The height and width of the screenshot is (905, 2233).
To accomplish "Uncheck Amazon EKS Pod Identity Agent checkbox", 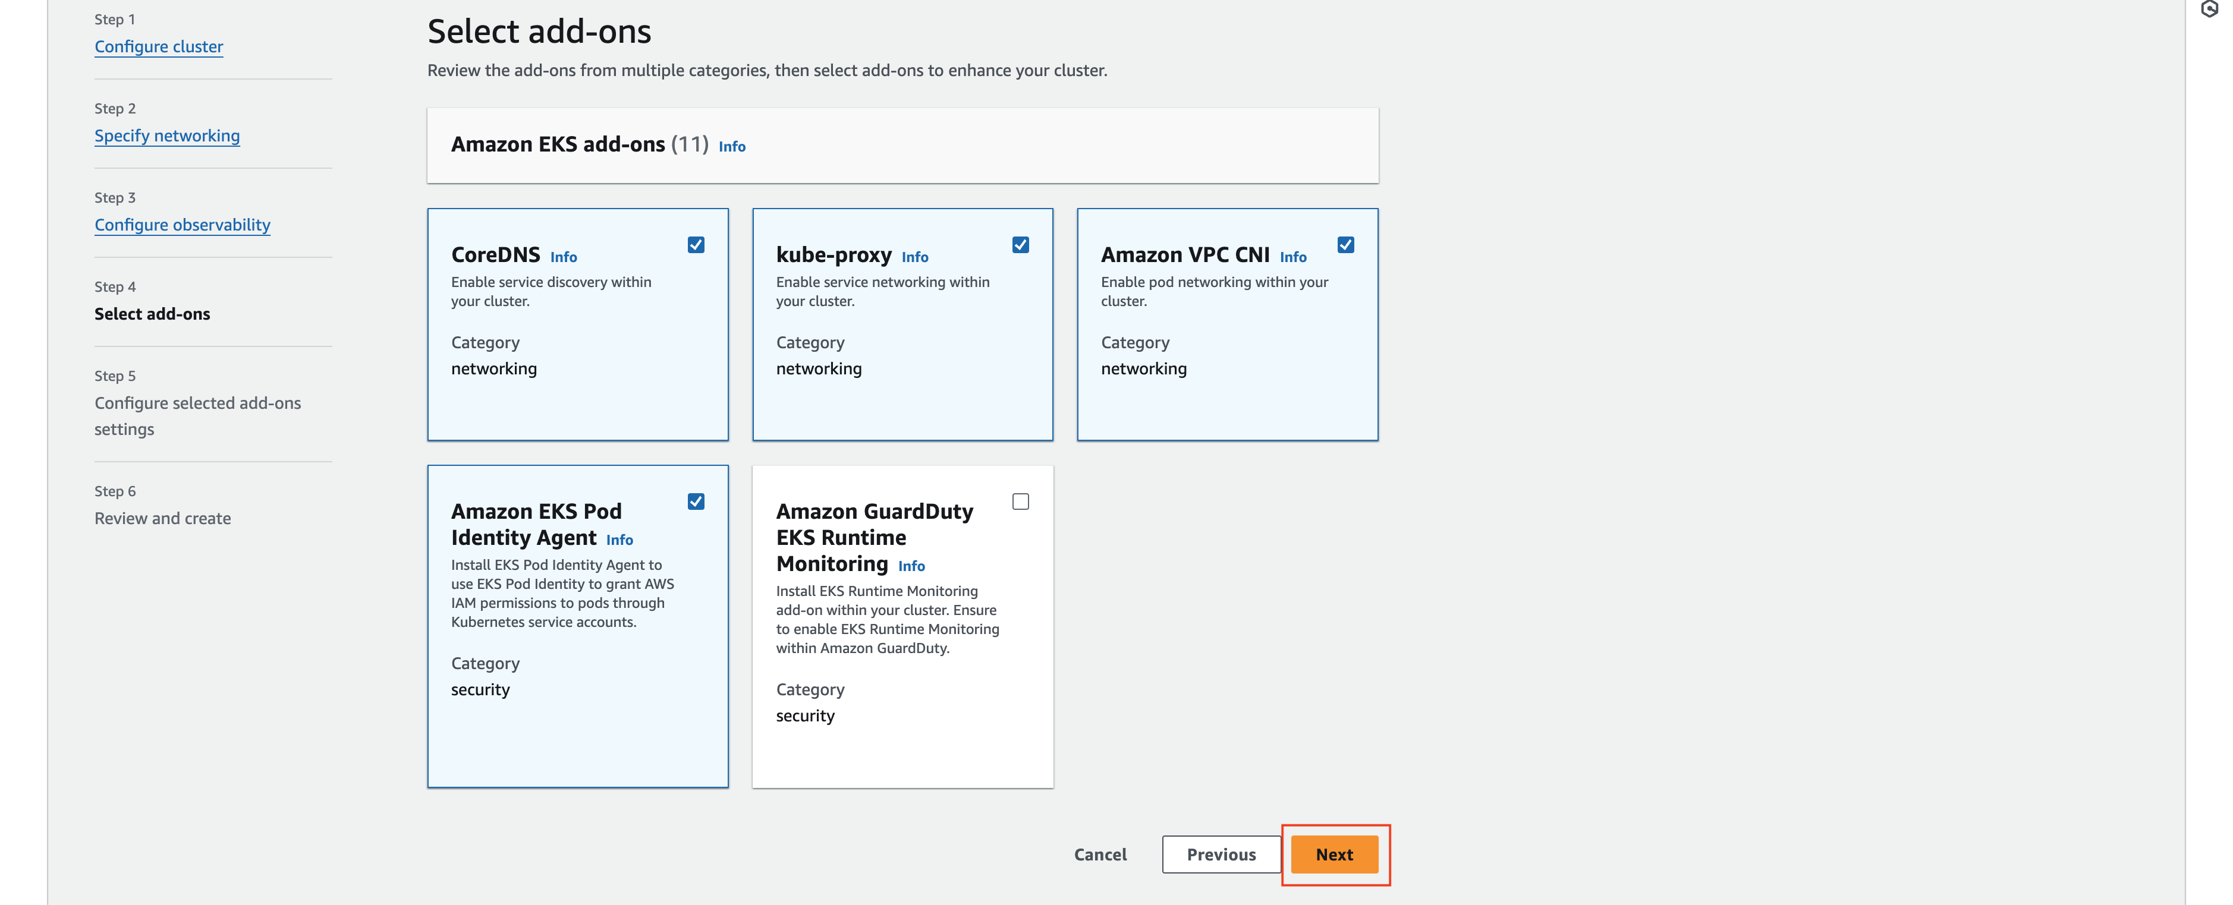I will pos(696,502).
